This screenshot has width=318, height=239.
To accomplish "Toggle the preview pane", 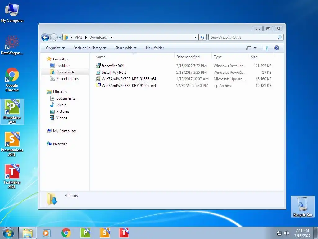I will pos(266,48).
